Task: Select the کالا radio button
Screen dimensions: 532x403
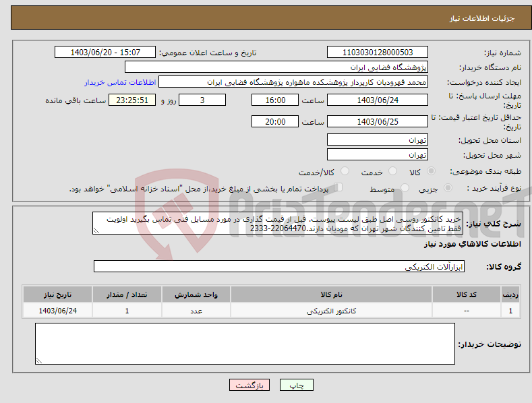Action: tap(431, 171)
